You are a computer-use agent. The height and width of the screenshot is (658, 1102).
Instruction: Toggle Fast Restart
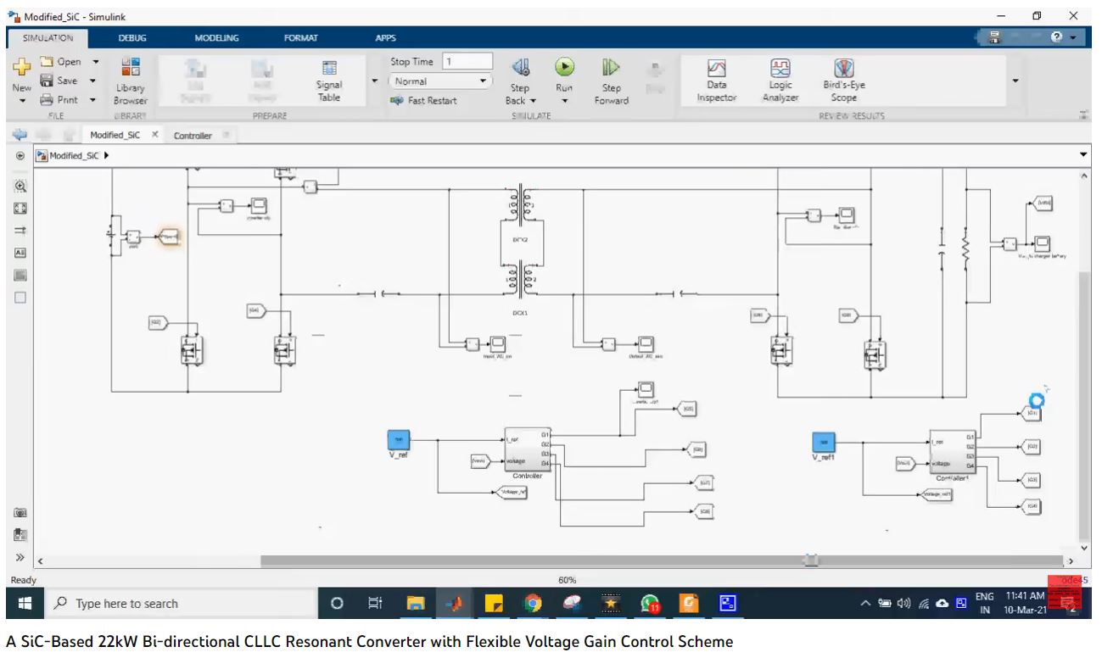tap(423, 100)
